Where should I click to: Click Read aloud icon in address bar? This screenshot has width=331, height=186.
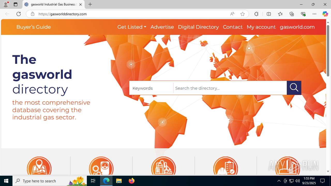(x=232, y=14)
